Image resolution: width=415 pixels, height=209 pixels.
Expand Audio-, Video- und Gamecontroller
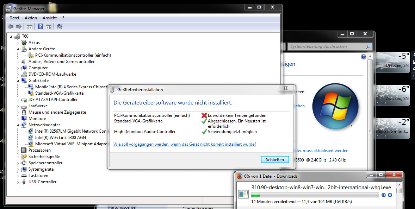click(x=18, y=62)
